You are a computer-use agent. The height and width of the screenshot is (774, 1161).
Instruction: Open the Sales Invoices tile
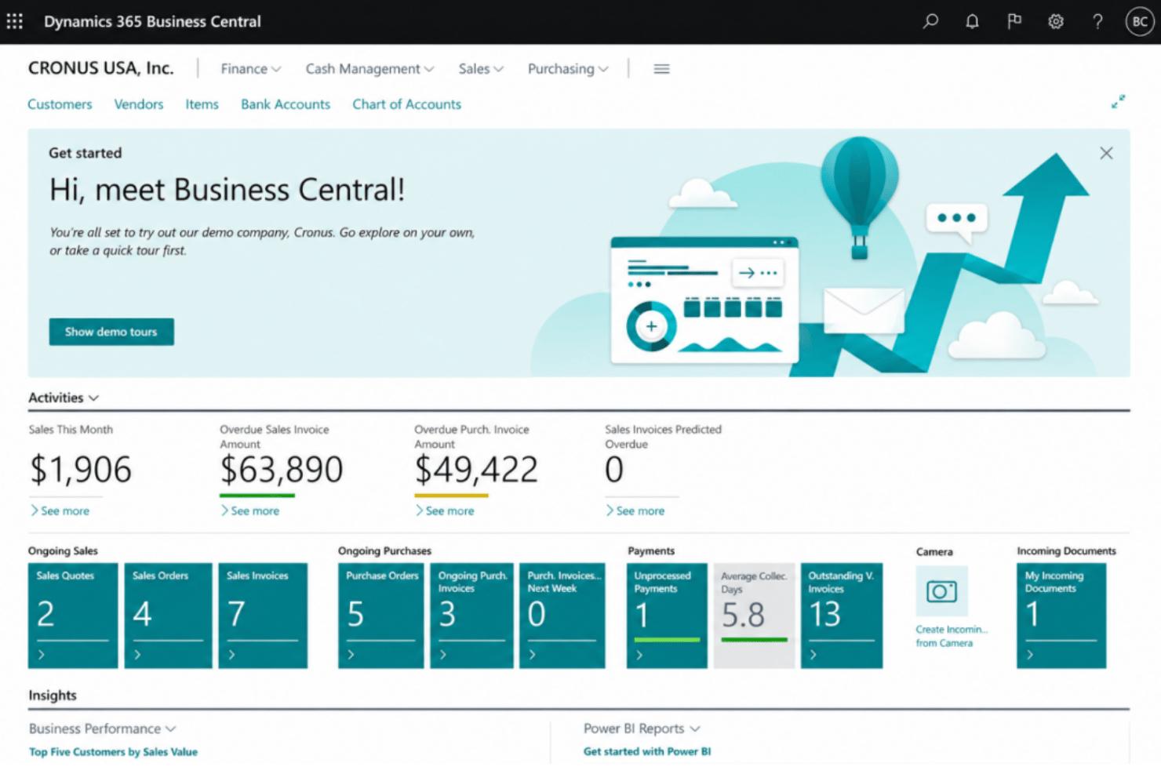[263, 616]
